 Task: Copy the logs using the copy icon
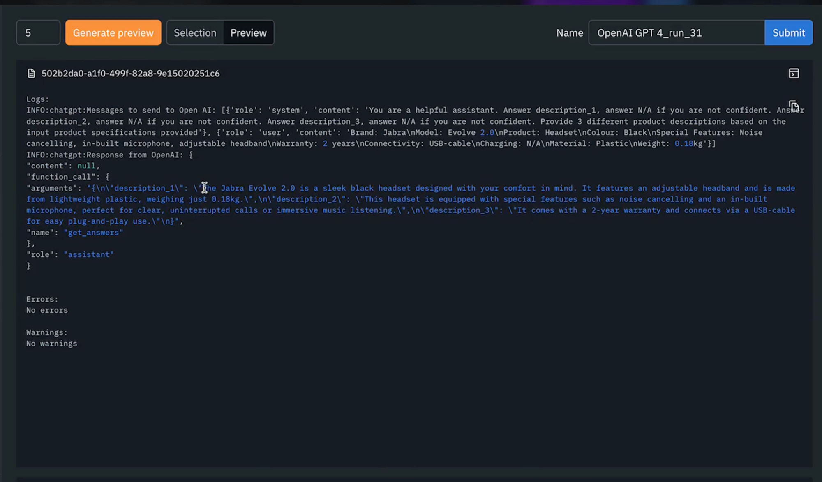794,106
